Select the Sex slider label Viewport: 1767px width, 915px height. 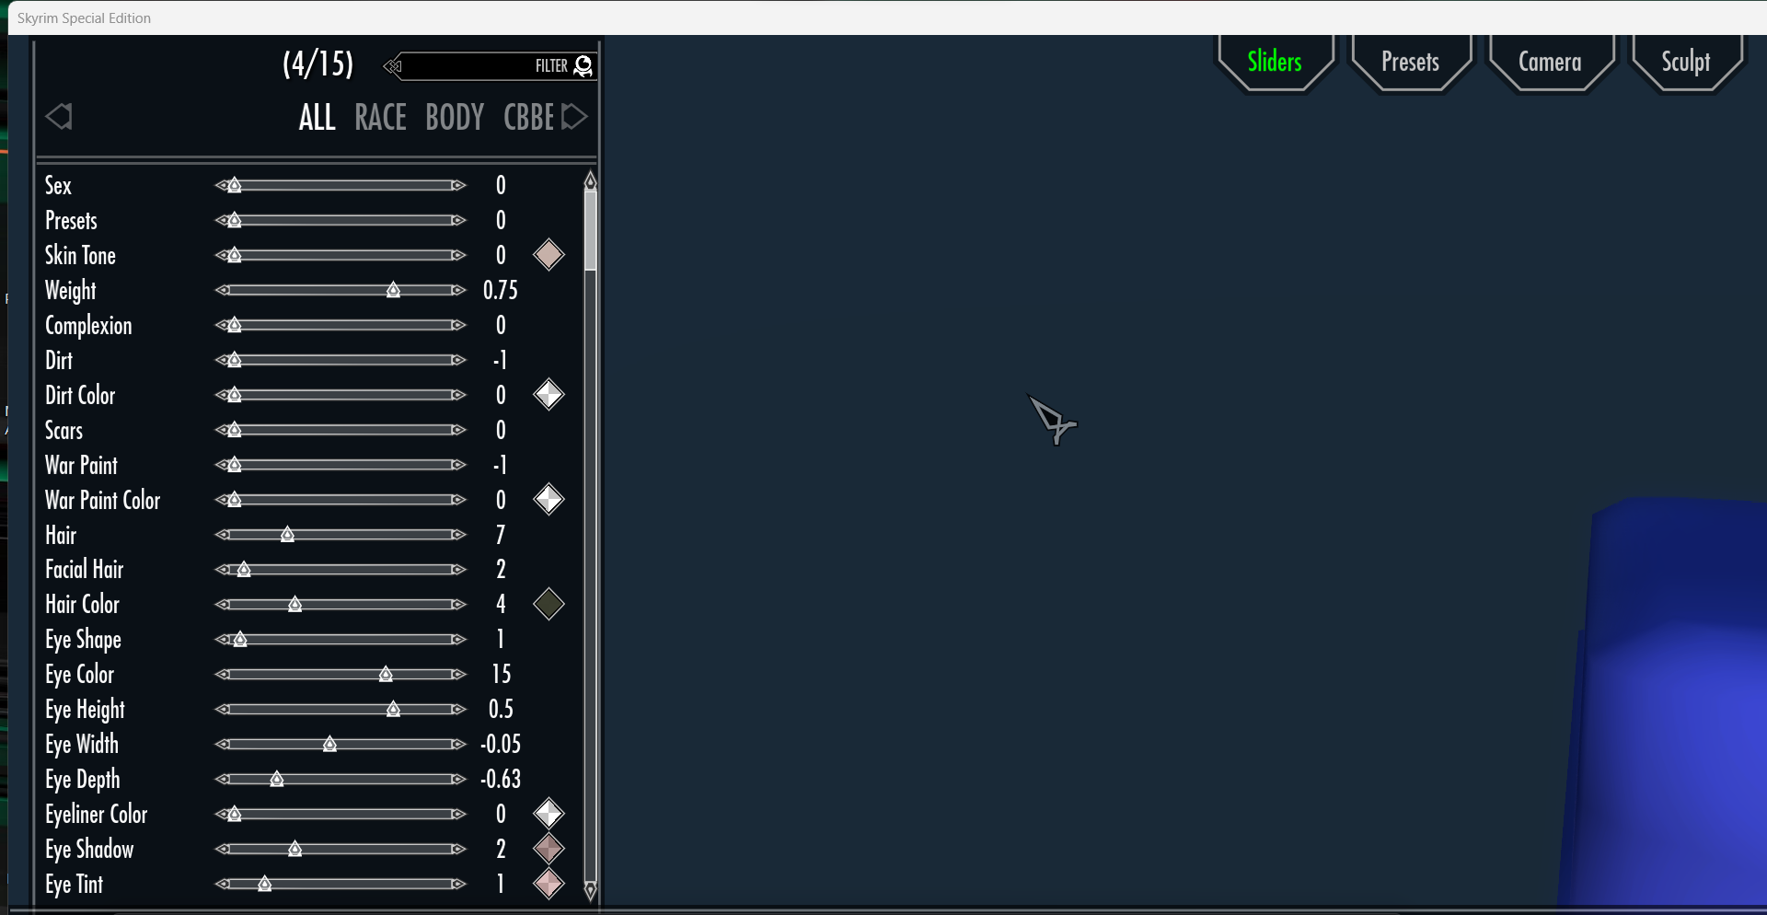coord(58,186)
